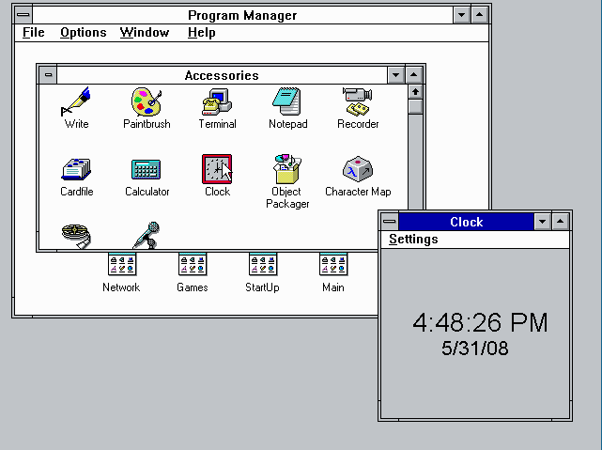
Task: Minimize the Clock window
Action: [543, 222]
